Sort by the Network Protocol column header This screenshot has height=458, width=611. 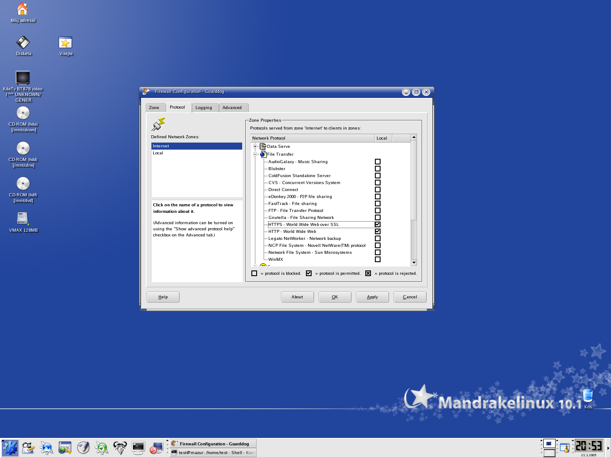[312, 138]
